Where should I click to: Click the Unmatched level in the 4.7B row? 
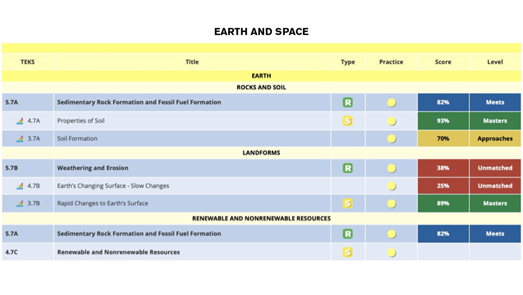[x=495, y=186]
